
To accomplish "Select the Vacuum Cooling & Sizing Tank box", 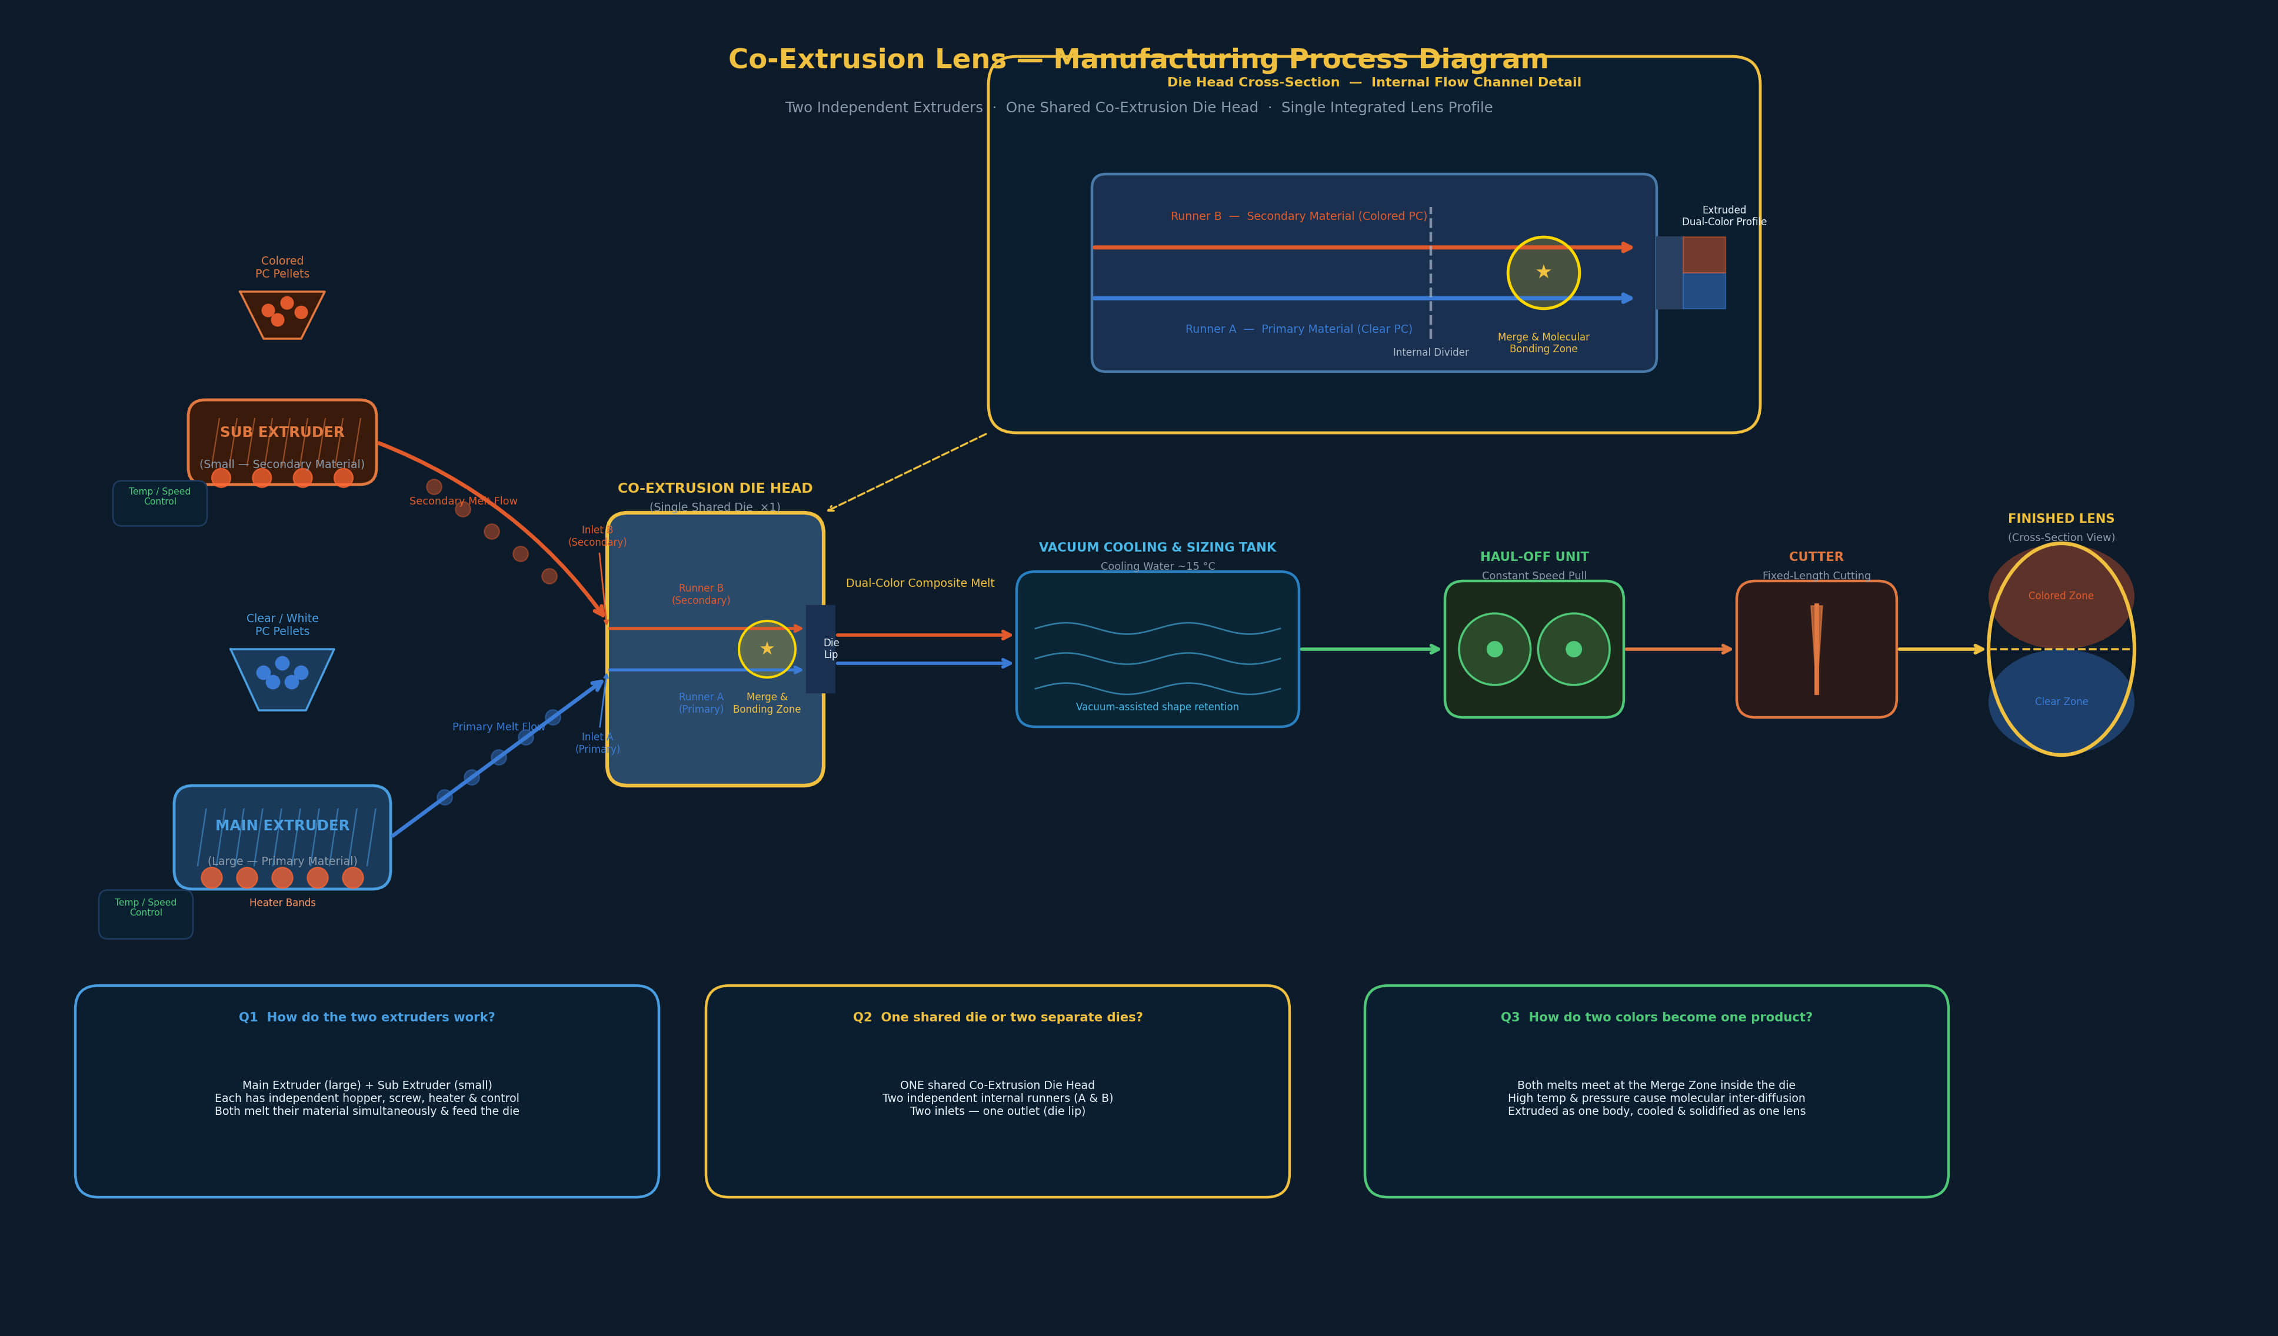I will (1157, 649).
